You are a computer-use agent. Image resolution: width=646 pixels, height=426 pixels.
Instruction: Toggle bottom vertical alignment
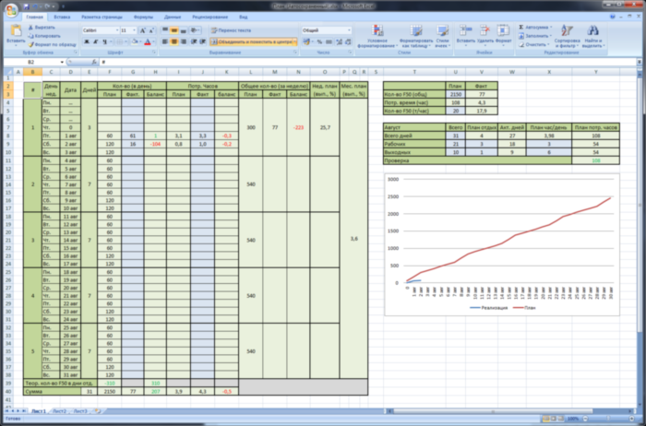pyautogui.click(x=184, y=30)
